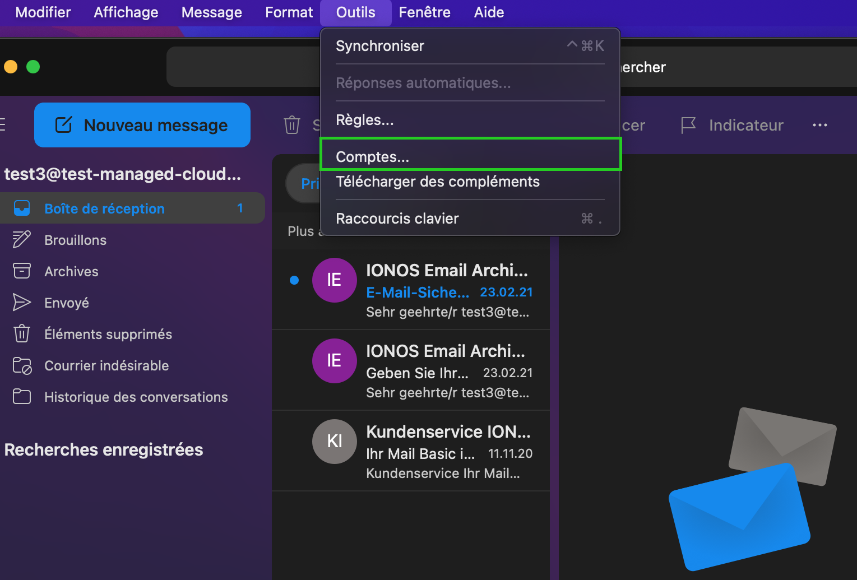Open the Fenêtre menu
Image resolution: width=857 pixels, height=580 pixels.
tap(425, 12)
